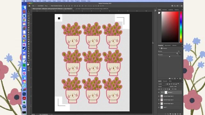
Task: Delete adjustment trash icon in Properties panel
Action: click(180, 79)
